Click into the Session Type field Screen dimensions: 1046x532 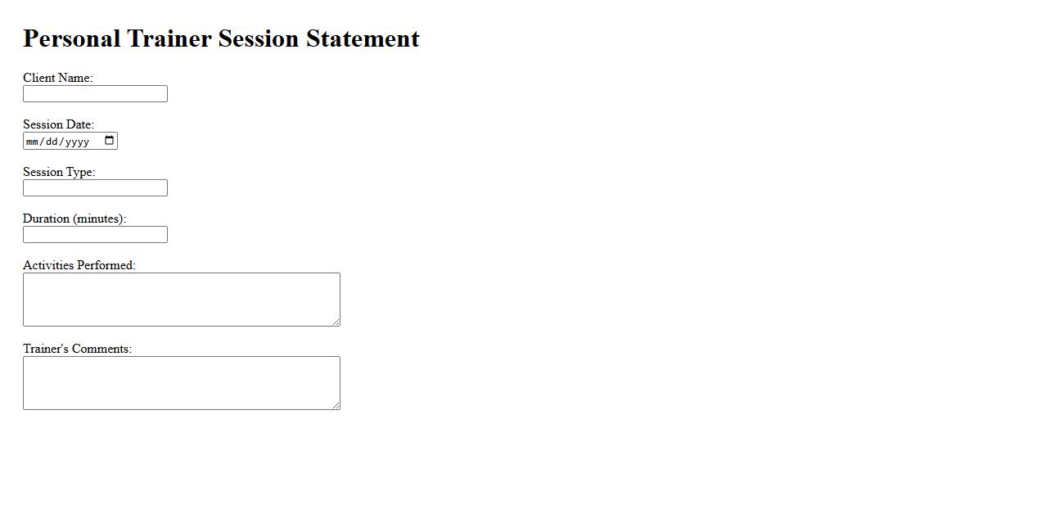point(95,188)
